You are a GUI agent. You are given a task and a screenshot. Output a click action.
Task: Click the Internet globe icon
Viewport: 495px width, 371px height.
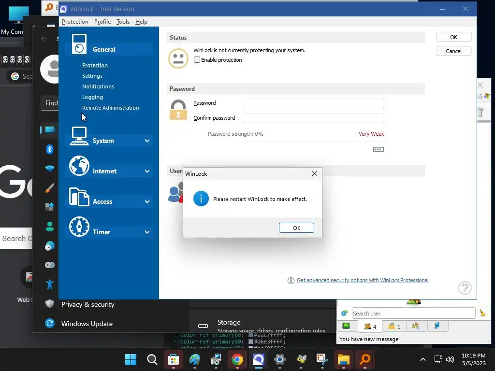point(79,166)
